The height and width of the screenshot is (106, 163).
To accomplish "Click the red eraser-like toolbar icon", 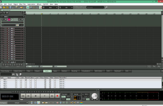I will click(x=40, y=7).
